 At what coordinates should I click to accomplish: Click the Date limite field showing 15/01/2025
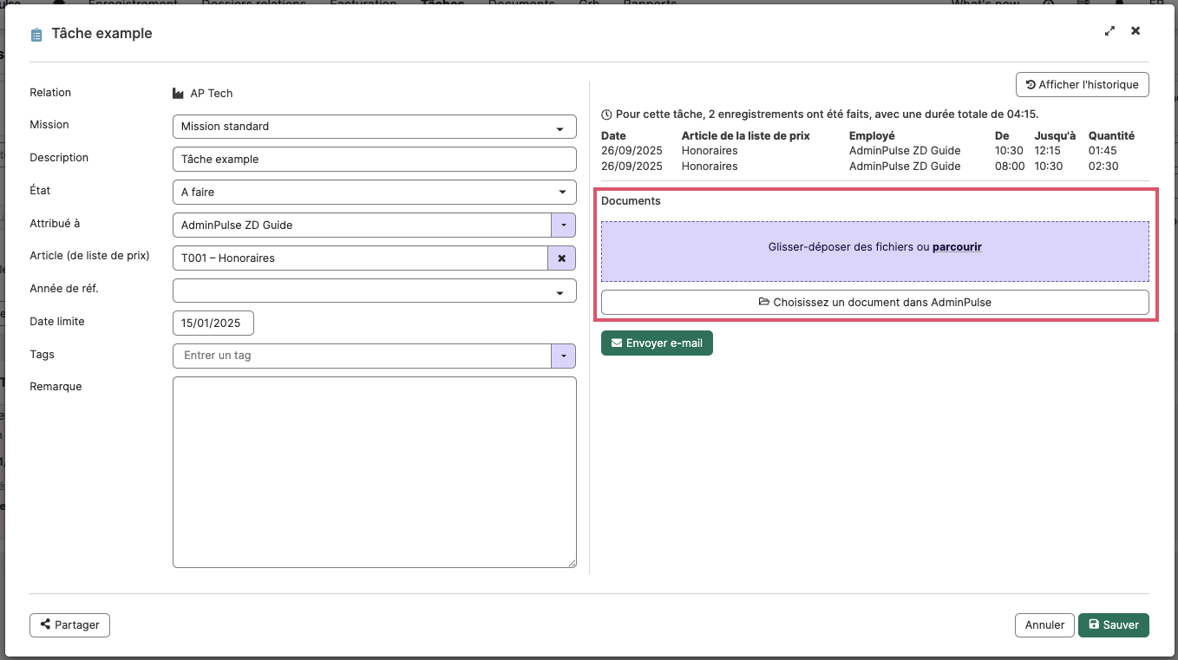(213, 323)
